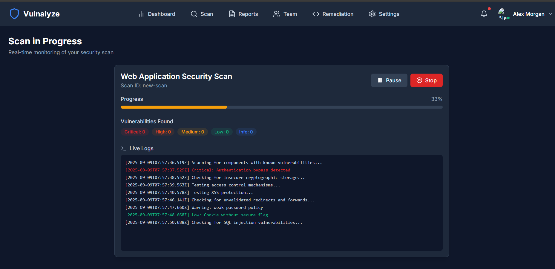Open the Dashboard nav item

click(157, 14)
